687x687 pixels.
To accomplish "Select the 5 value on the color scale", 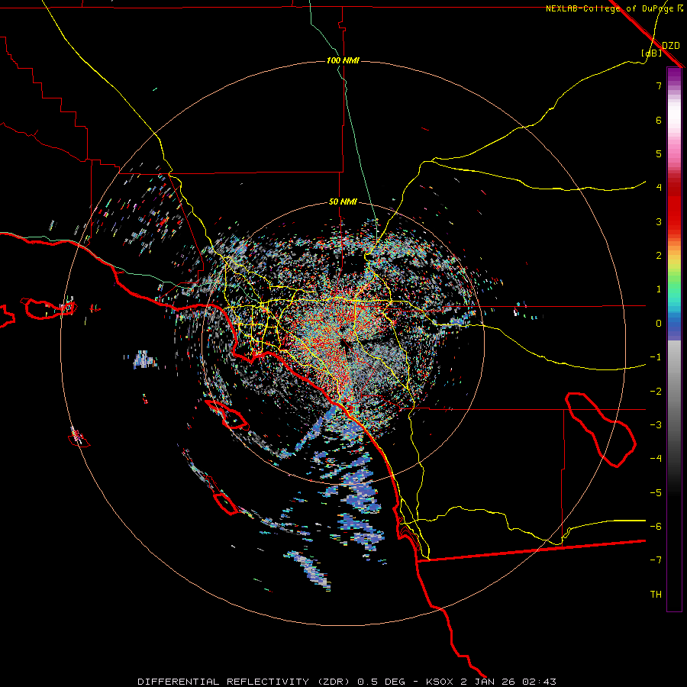I will 659,153.
